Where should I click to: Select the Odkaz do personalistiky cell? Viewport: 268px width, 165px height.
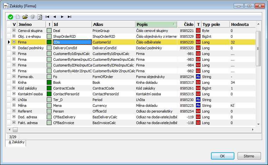pyautogui.click(x=156, y=111)
